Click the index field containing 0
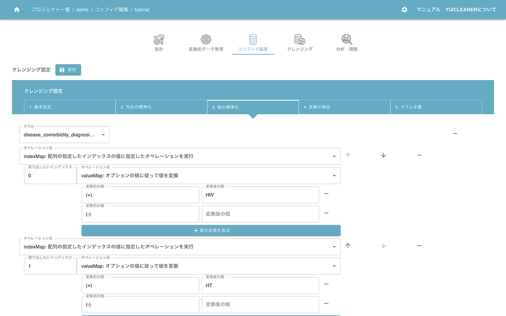 point(50,176)
